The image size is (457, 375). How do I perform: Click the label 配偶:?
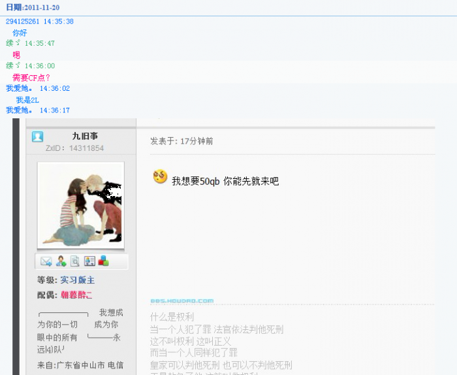[x=48, y=295]
